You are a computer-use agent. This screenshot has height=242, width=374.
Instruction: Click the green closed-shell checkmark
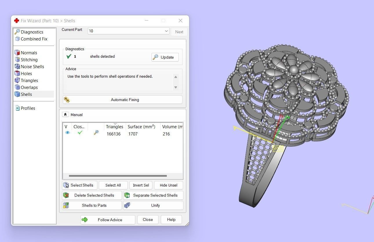pyautogui.click(x=80, y=133)
